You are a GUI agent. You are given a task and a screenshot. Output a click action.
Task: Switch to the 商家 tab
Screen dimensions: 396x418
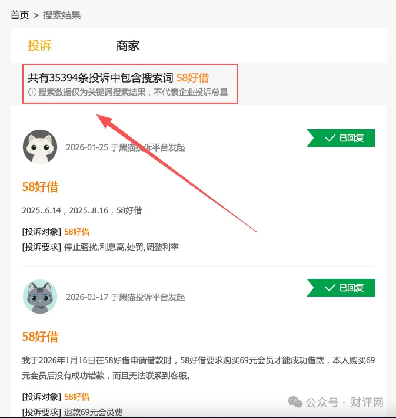(x=128, y=45)
